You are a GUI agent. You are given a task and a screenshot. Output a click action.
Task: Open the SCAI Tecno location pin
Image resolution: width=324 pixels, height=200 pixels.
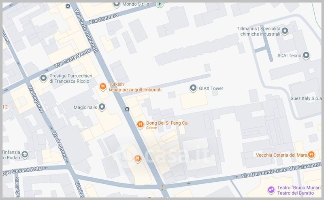click(306, 55)
